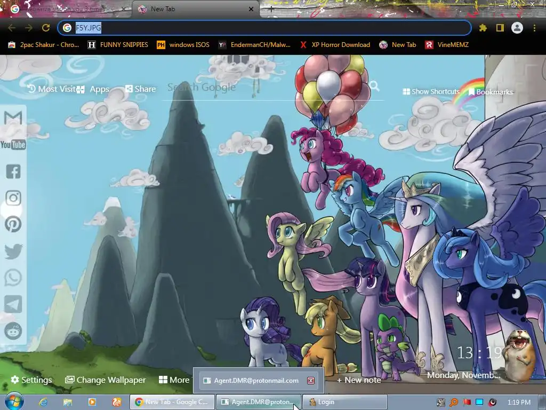Switch to the Agent.DMR@proton... taskbar button
Image resolution: width=546 pixels, height=410 pixels.
click(259, 402)
